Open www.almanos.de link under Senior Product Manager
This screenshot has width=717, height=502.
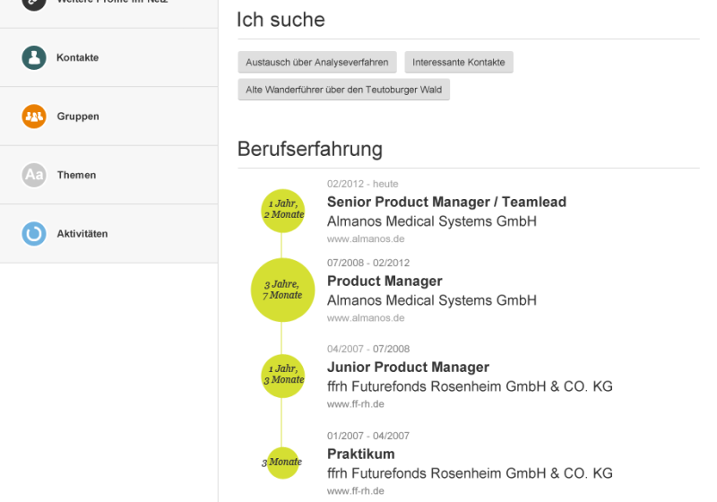(366, 239)
